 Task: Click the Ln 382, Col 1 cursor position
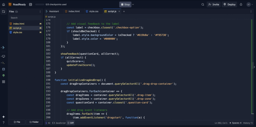pyautogui.click(x=221, y=123)
